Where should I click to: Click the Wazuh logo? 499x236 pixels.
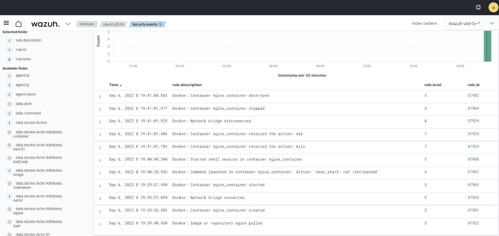click(46, 24)
